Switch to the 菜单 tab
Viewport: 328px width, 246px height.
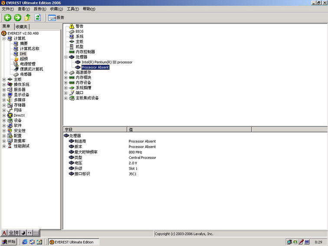(x=7, y=26)
